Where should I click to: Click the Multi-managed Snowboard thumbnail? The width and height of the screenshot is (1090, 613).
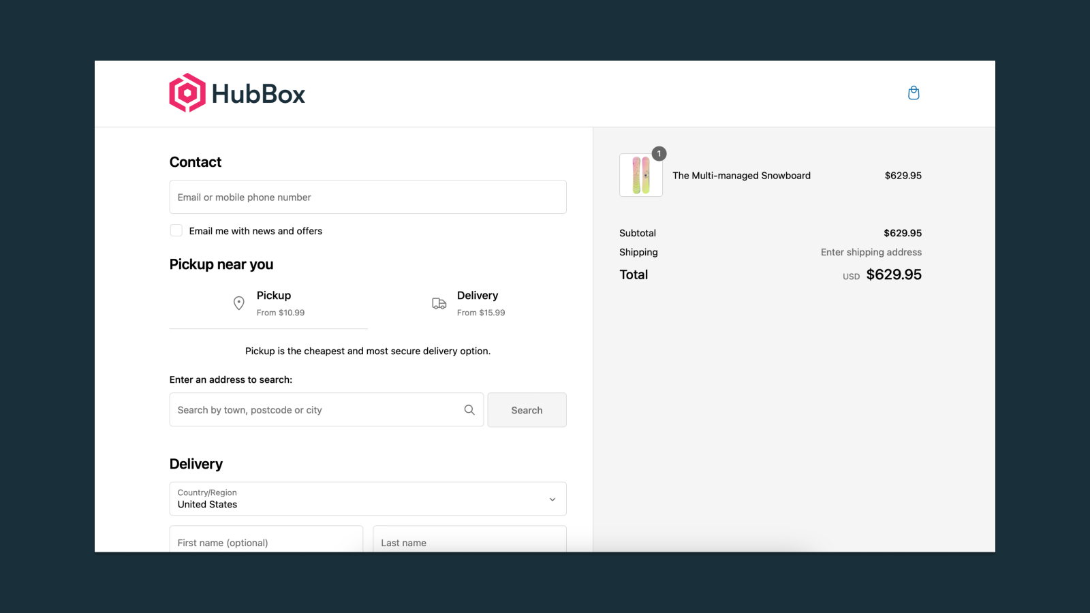[x=641, y=176]
